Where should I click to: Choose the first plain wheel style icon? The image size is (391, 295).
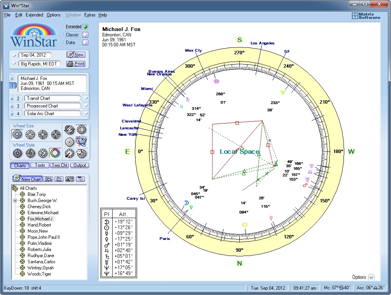point(18,153)
